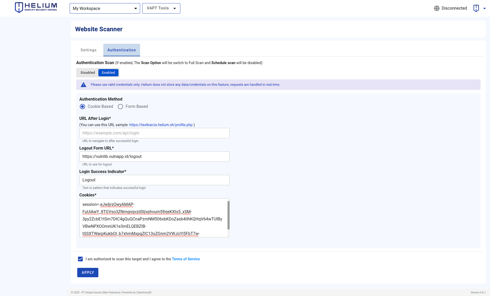490x296 pixels.
Task: Switch Authentication Scan to Enabled
Action: click(x=108, y=73)
